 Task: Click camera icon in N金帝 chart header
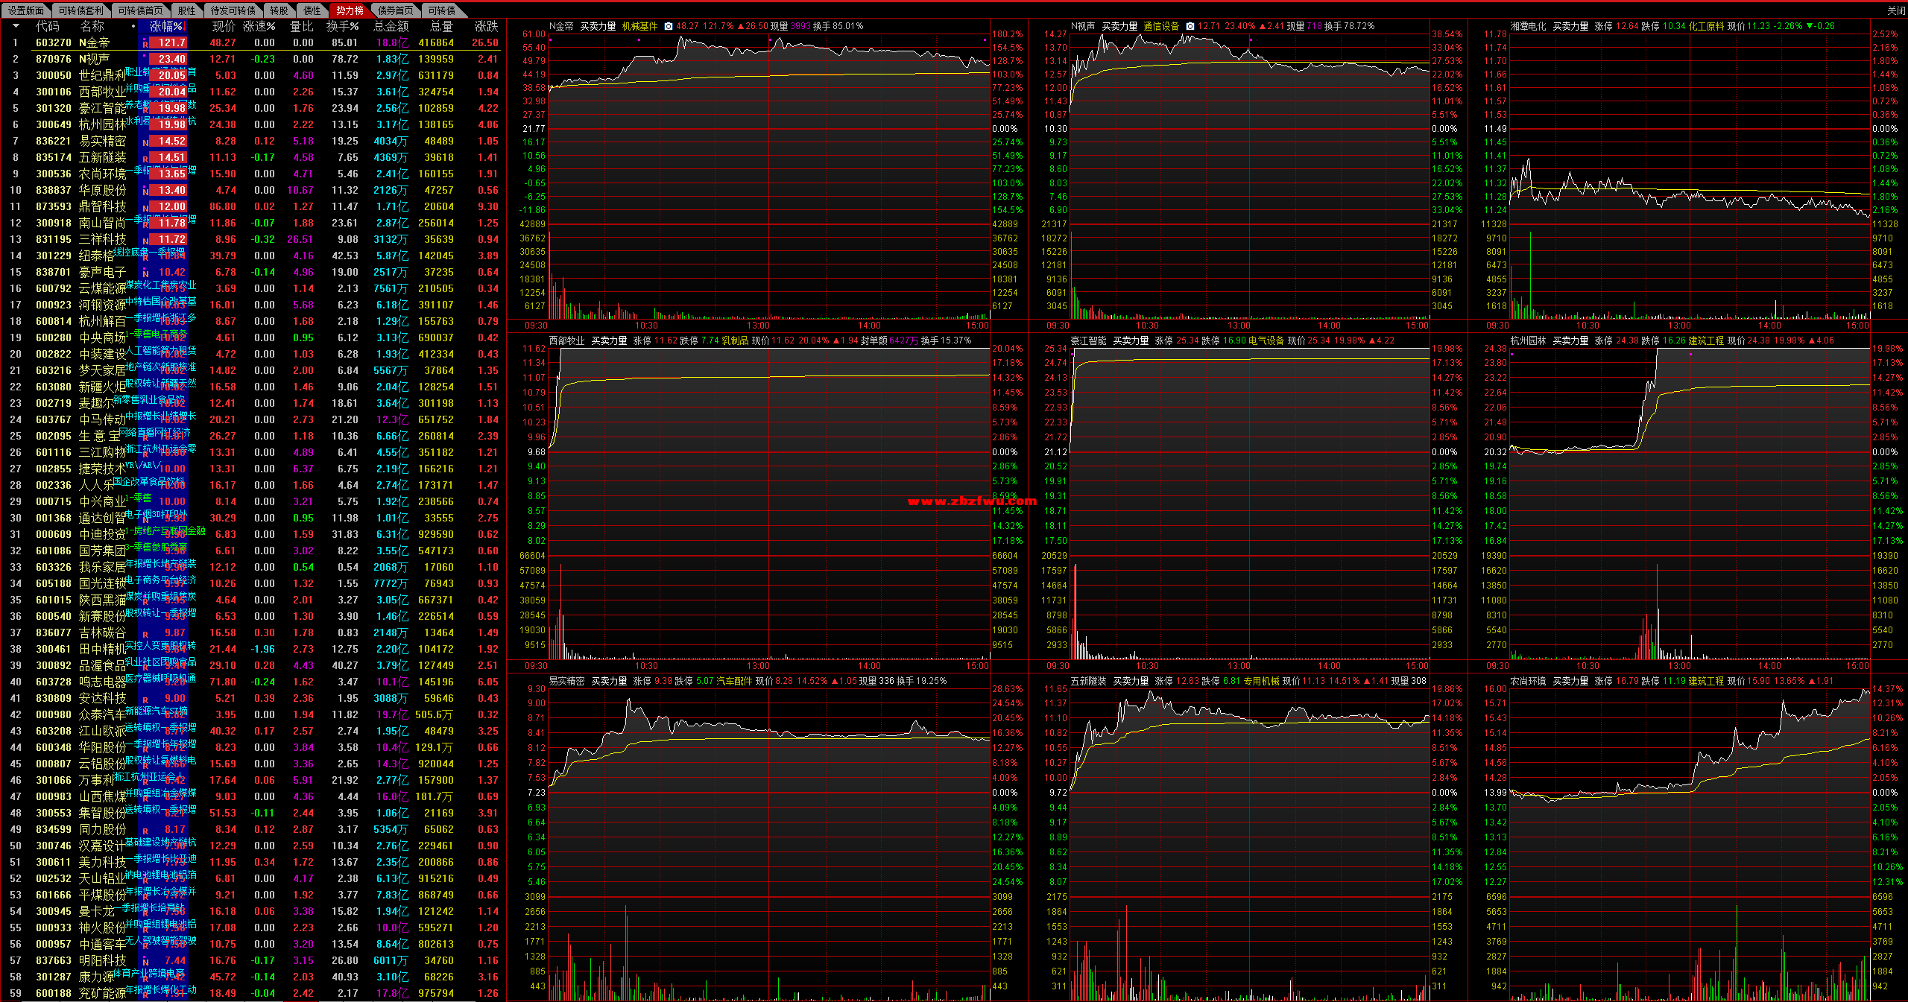click(669, 26)
